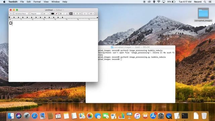Open iTunes from the Dock
Screen dimensions: 215x121
pos(137,116)
